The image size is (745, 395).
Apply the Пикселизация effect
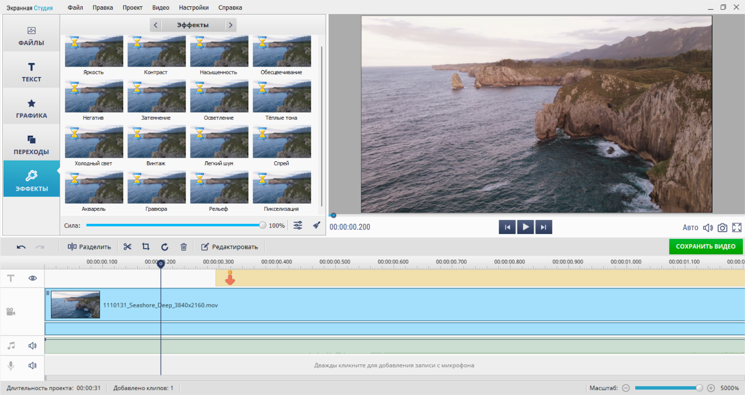click(x=282, y=188)
